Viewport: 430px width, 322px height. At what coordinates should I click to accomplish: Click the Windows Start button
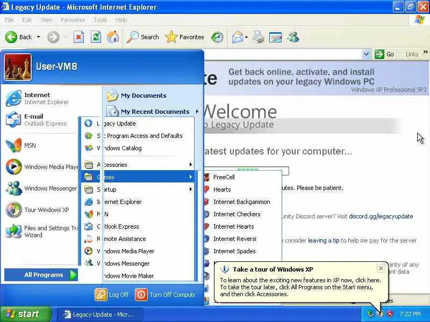25,314
